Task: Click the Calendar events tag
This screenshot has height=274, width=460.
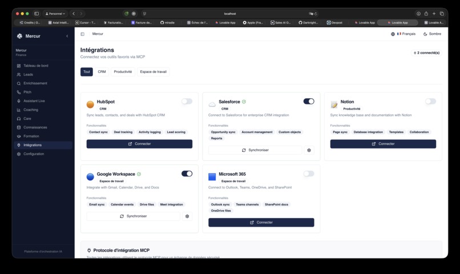Action: coord(122,205)
